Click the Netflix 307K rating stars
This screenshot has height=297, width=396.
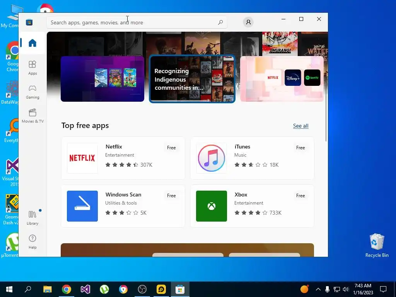tap(122, 165)
